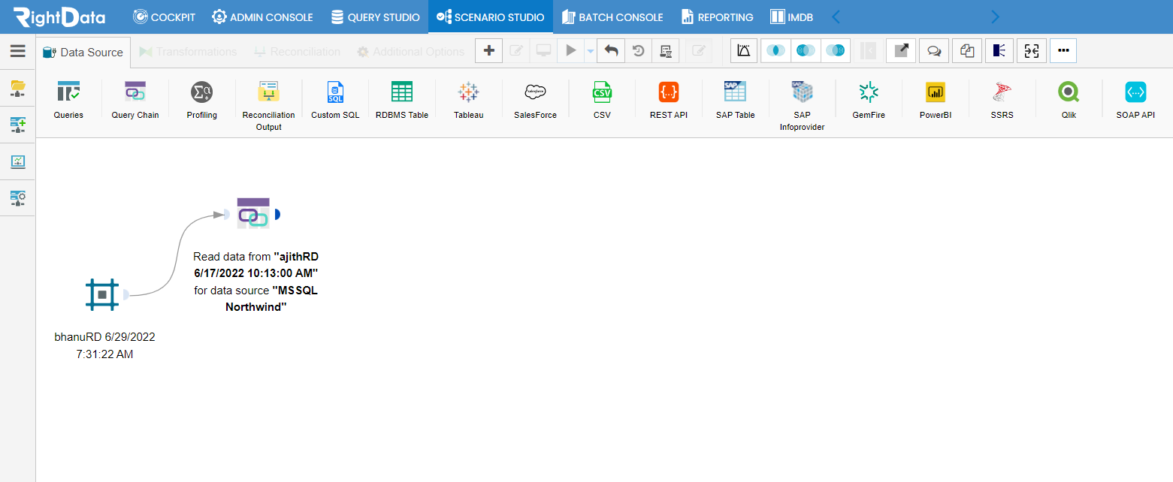Open the COCKPIT menu

(164, 17)
